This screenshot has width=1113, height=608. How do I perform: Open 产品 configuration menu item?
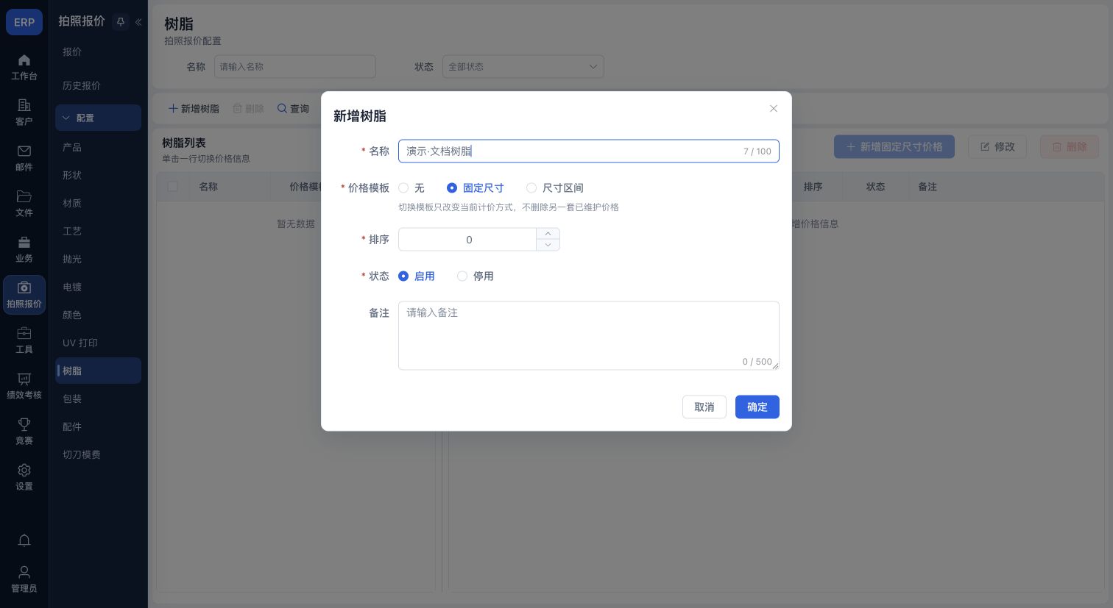click(x=98, y=147)
